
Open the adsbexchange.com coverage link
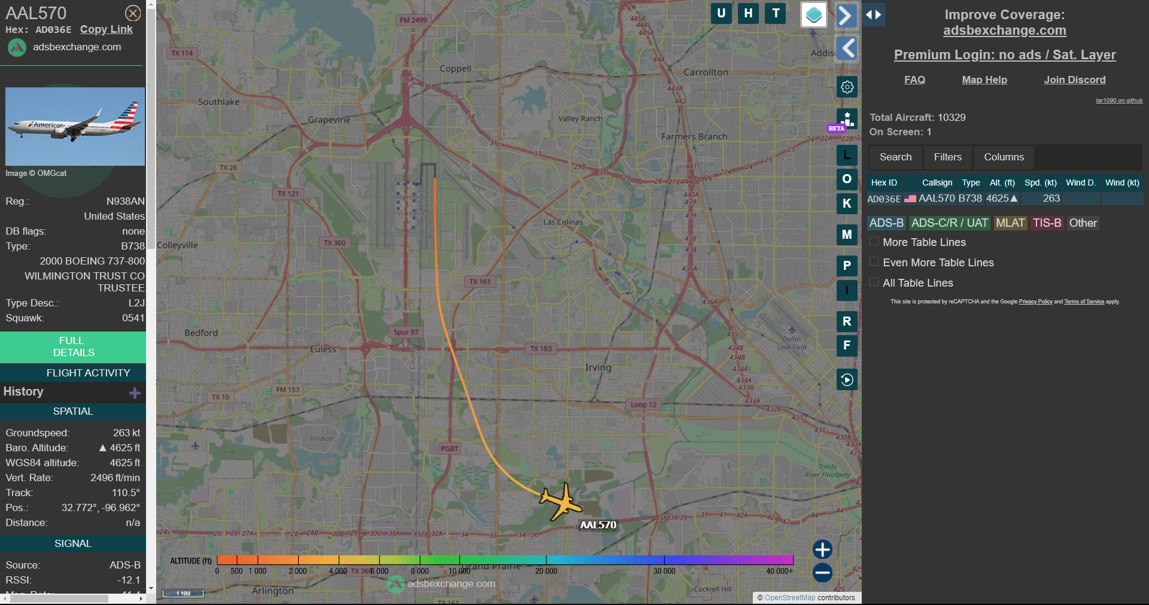[1005, 31]
